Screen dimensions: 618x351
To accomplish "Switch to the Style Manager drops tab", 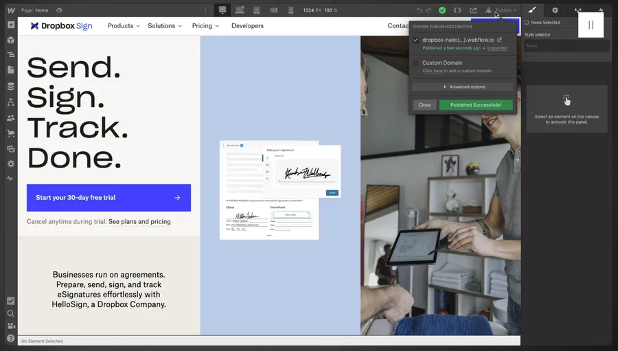I will pyautogui.click(x=577, y=10).
